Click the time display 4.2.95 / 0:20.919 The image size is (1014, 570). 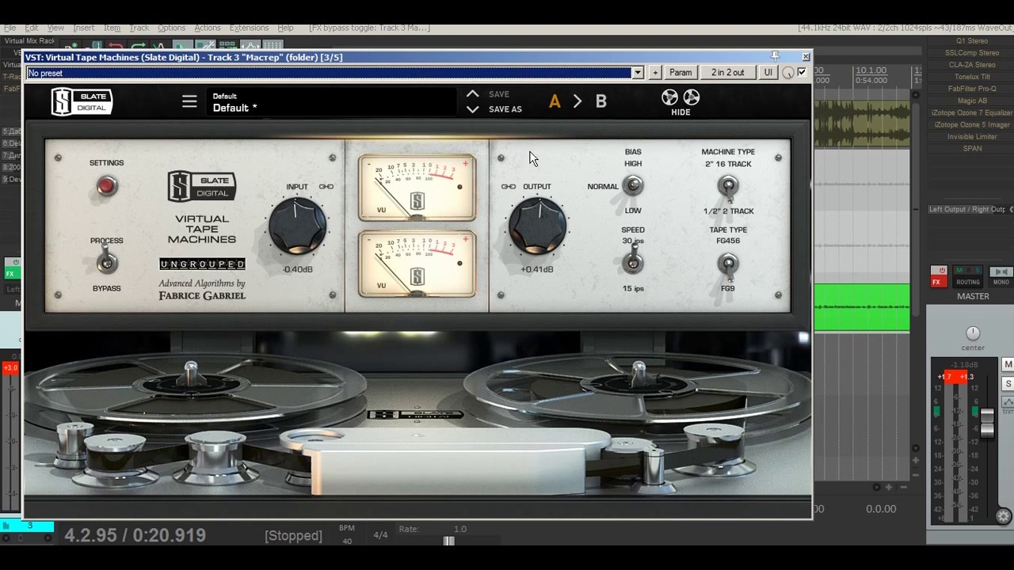tap(135, 535)
